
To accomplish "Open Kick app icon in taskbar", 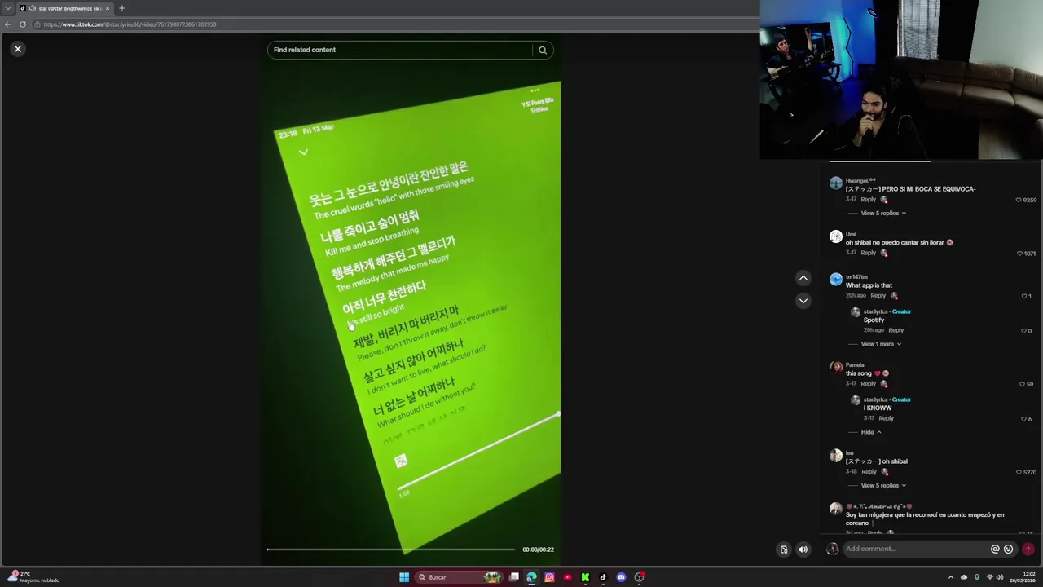I will point(585,577).
